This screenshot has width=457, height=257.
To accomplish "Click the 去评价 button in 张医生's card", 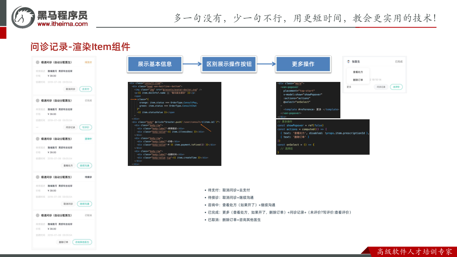I will click(x=396, y=87).
